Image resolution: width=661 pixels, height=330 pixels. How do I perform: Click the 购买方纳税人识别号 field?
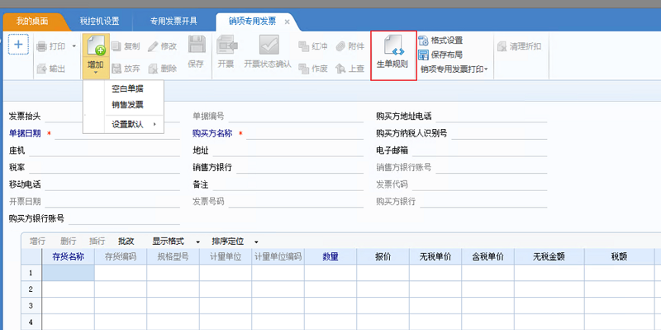click(x=499, y=134)
